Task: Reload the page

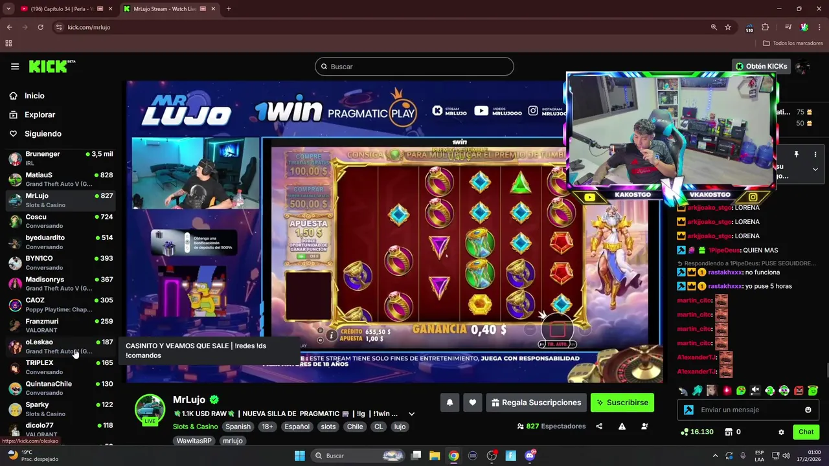Action: (x=40, y=27)
